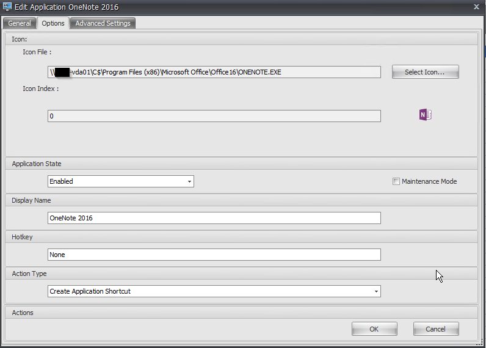This screenshot has height=348, width=486.
Task: Expand the Action Type dropdown arrow
Action: 376,291
